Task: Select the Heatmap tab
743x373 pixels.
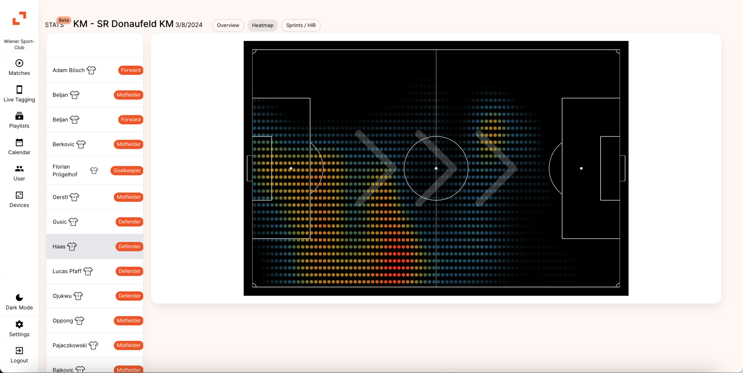Action: click(x=262, y=25)
